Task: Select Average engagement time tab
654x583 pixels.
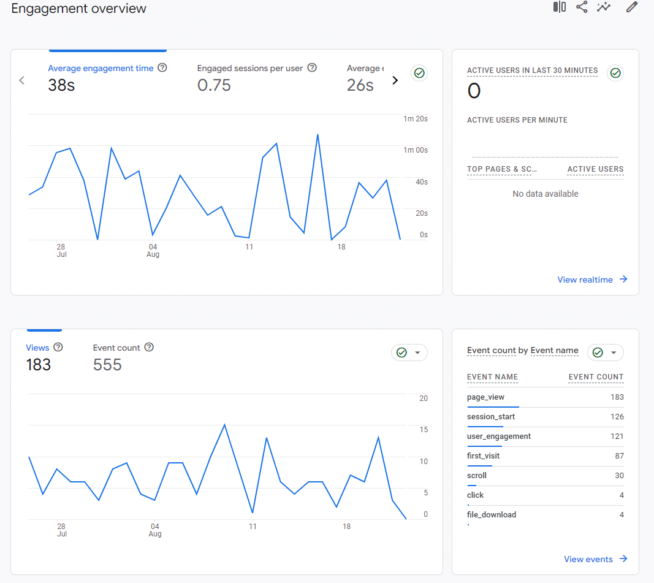Action: pyautogui.click(x=108, y=77)
